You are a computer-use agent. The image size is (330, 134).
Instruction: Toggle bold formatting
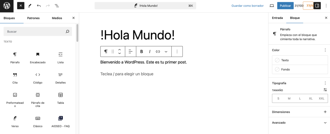pyautogui.click(x=142, y=51)
